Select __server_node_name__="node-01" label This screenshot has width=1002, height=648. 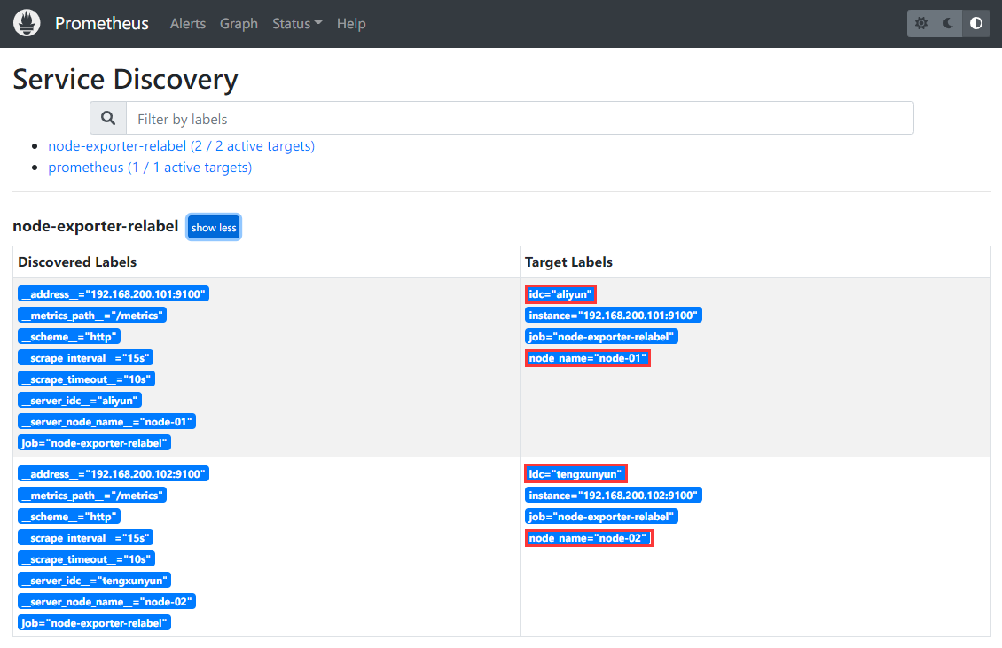[x=106, y=422]
